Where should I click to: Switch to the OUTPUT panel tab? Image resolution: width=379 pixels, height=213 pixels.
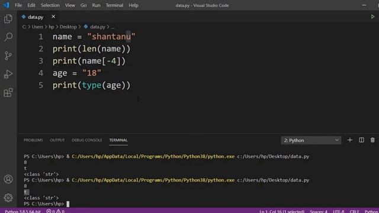coord(57,140)
